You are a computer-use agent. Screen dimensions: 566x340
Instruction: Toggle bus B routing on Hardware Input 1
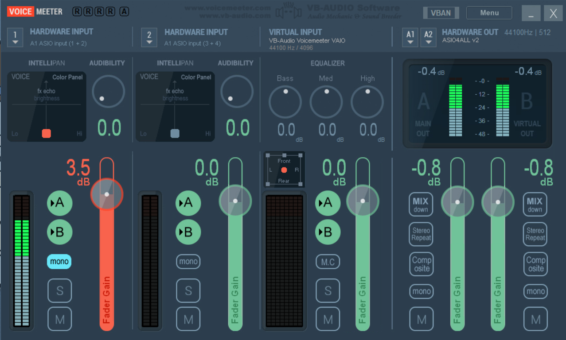pyautogui.click(x=59, y=232)
